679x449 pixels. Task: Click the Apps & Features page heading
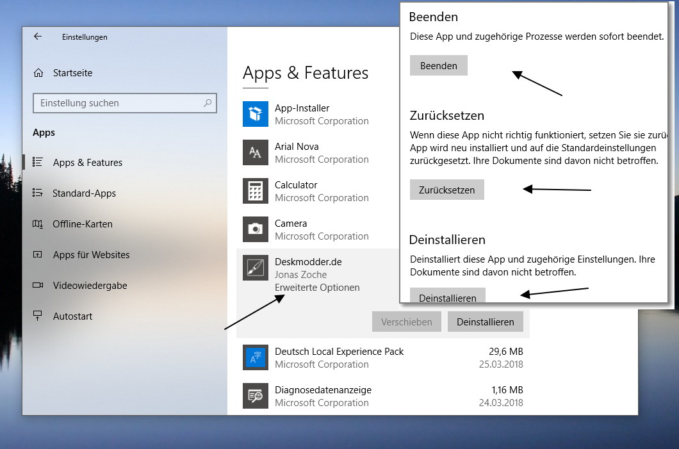click(306, 73)
